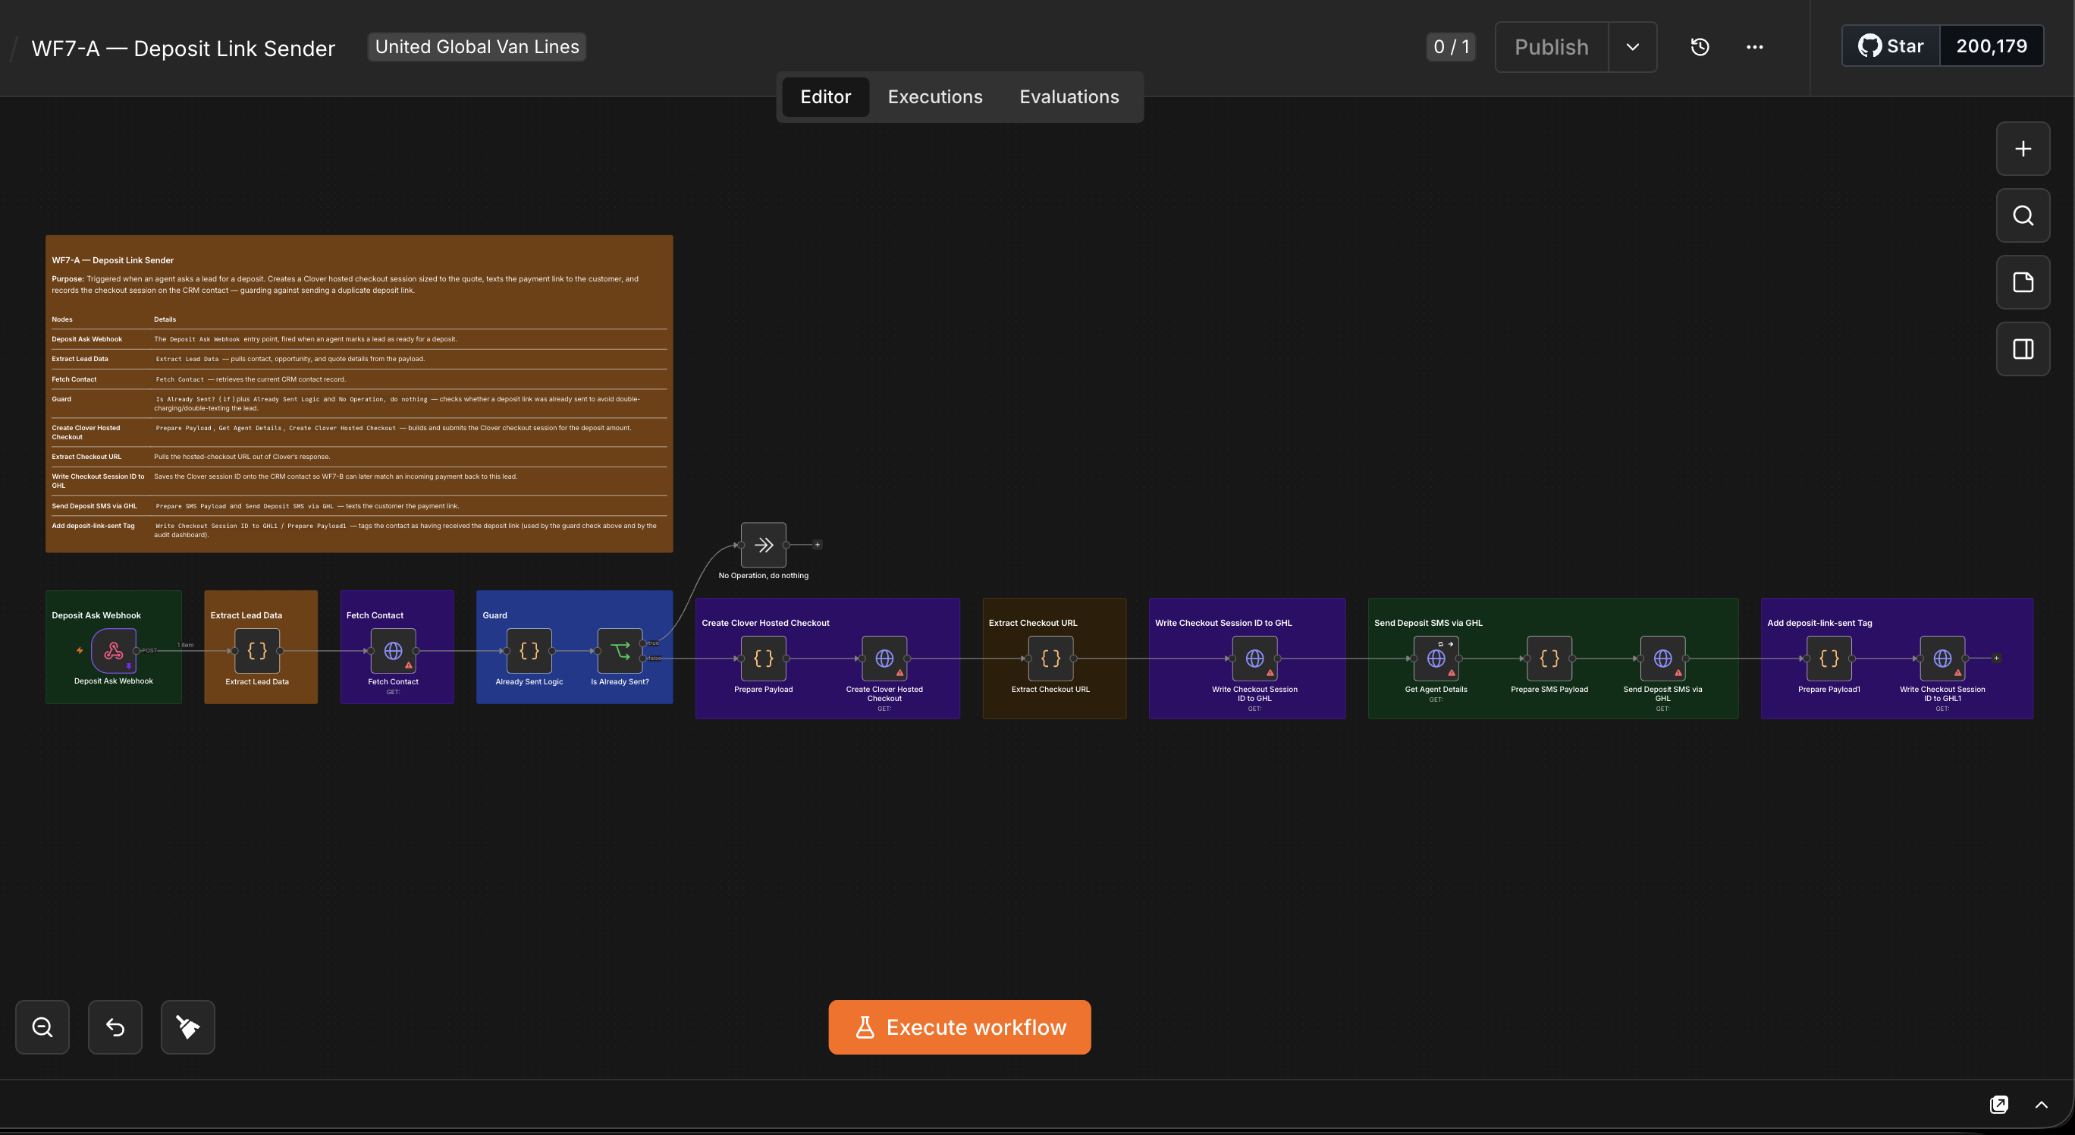Click the Guard sticky note title
2075x1135 pixels.
click(x=494, y=615)
